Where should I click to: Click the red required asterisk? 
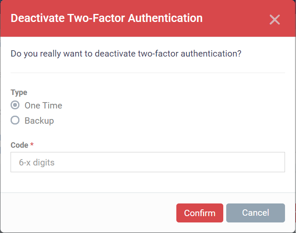tap(32, 145)
